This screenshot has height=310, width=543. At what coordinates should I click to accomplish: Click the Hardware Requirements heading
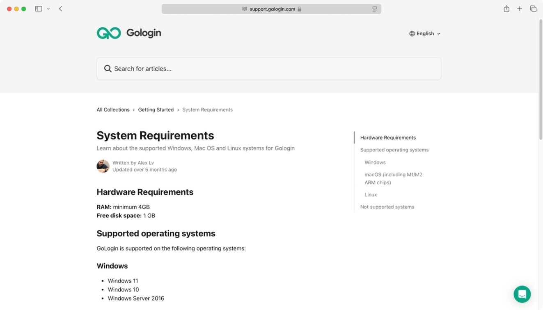[x=145, y=192]
